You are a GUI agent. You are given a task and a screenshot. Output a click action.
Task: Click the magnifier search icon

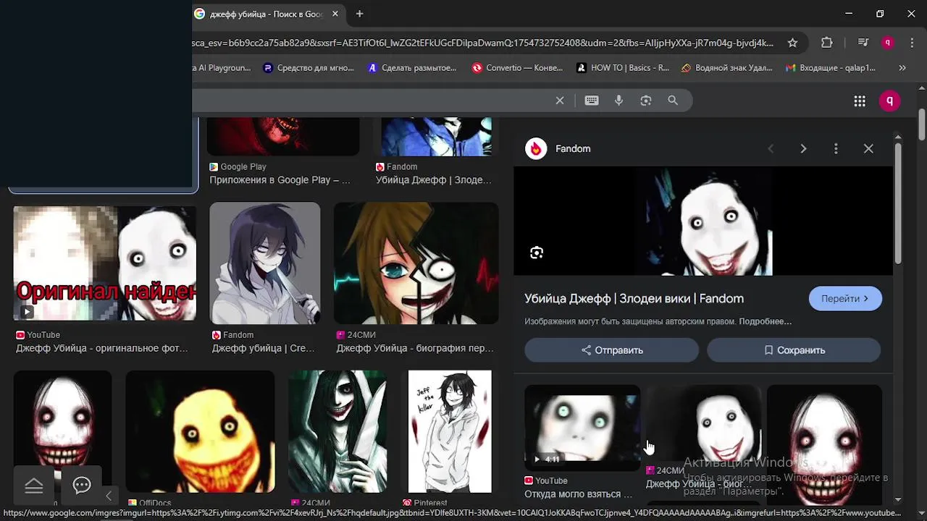tap(673, 101)
